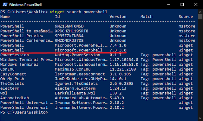The image size is (203, 121).
Task: Click the 'Igoravl.TfsCmdlets' Id
Action: [x=76, y=83]
